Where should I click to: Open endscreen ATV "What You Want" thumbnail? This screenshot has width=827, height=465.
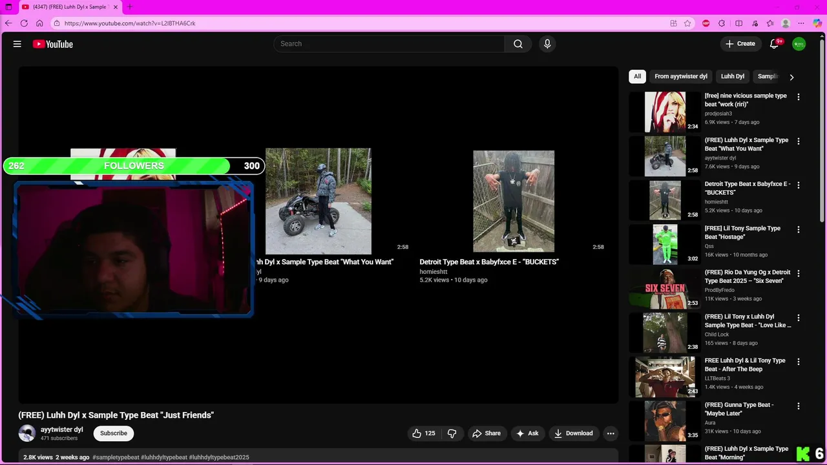tap(319, 201)
